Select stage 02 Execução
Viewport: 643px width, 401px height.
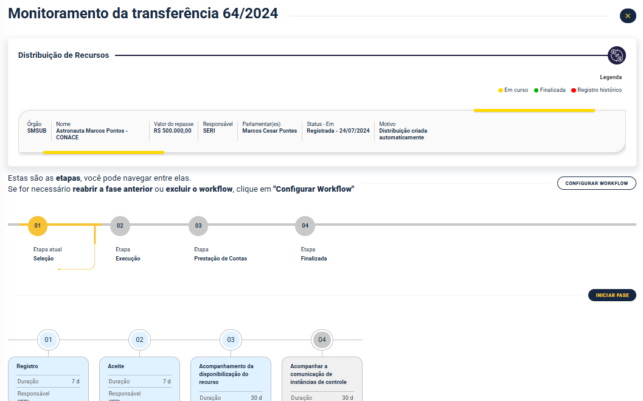coord(120,226)
